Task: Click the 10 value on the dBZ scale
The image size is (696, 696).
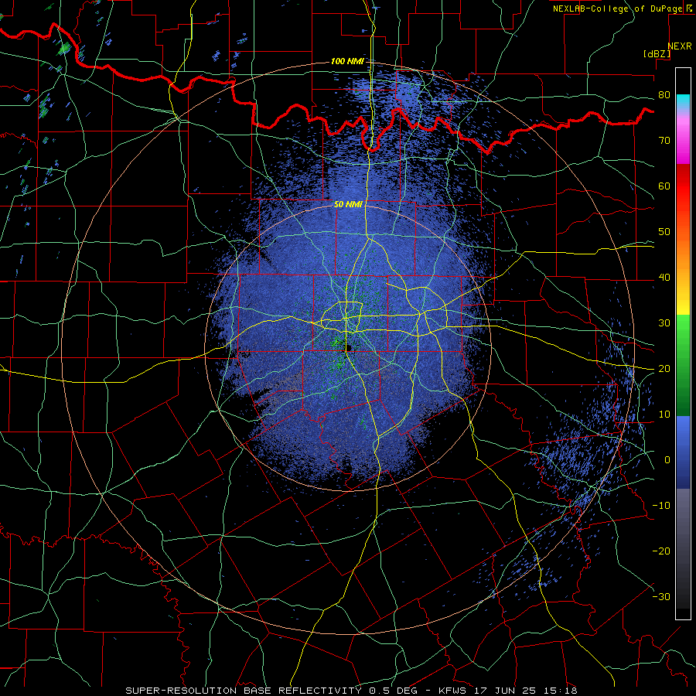Action: click(664, 415)
